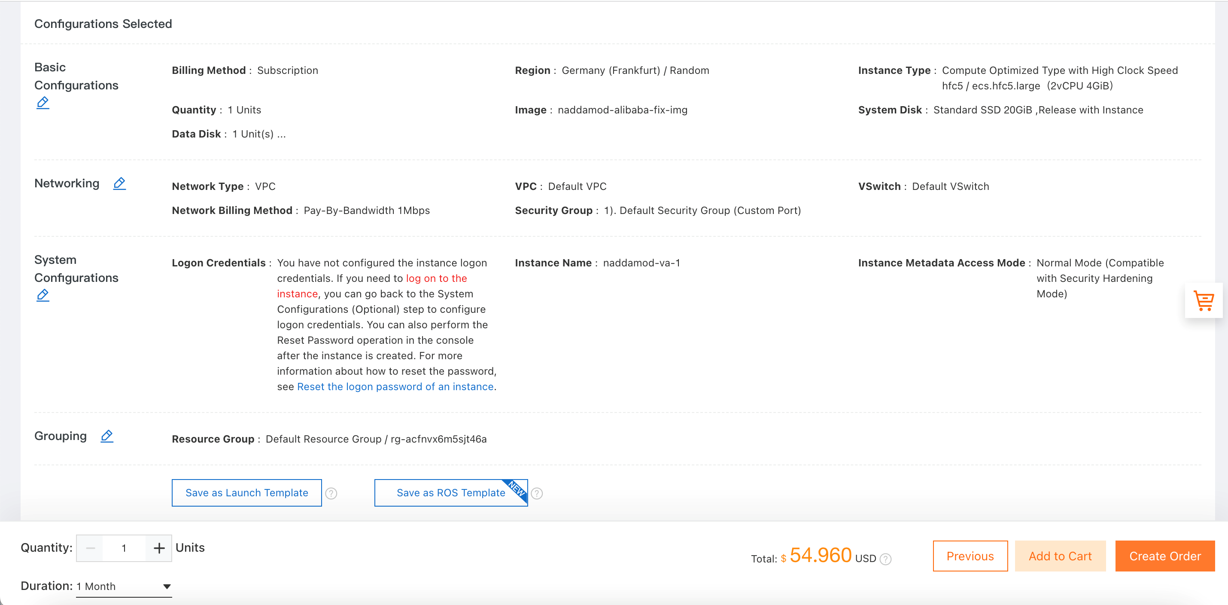Click the total price '54.960'
Image resolution: width=1228 pixels, height=605 pixels.
[x=821, y=556]
